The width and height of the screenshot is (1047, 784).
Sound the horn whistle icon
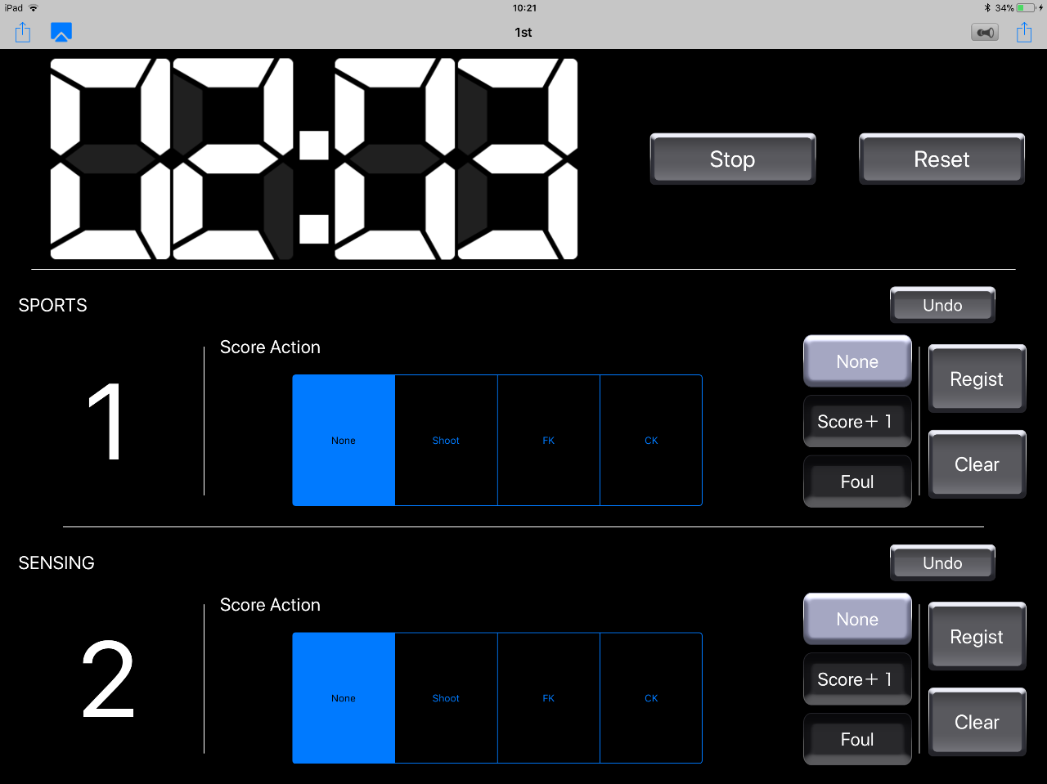pyautogui.click(x=985, y=33)
